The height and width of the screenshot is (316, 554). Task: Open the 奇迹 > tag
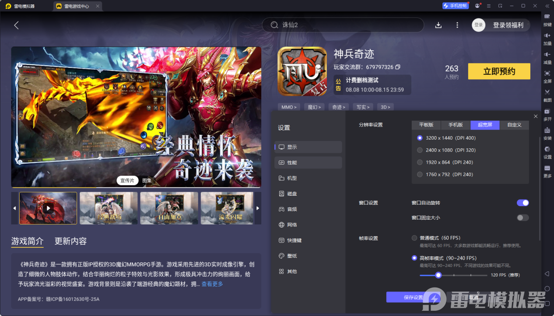pos(339,107)
